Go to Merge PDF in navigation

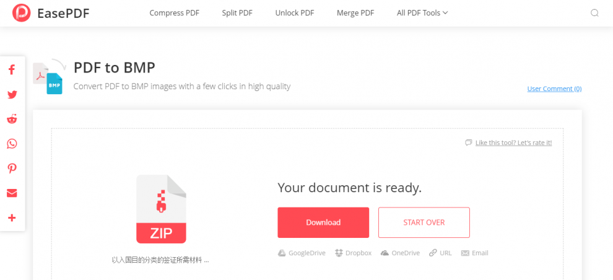[x=355, y=13]
